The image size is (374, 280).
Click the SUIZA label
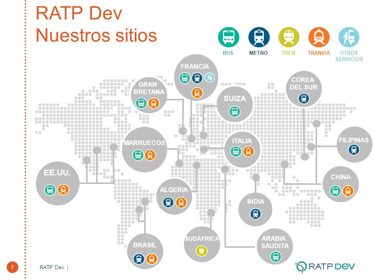pyautogui.click(x=235, y=98)
